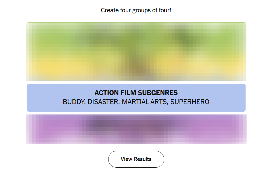Click the "Create four groups of four!" heading
This screenshot has width=275, height=171.
[136, 10]
